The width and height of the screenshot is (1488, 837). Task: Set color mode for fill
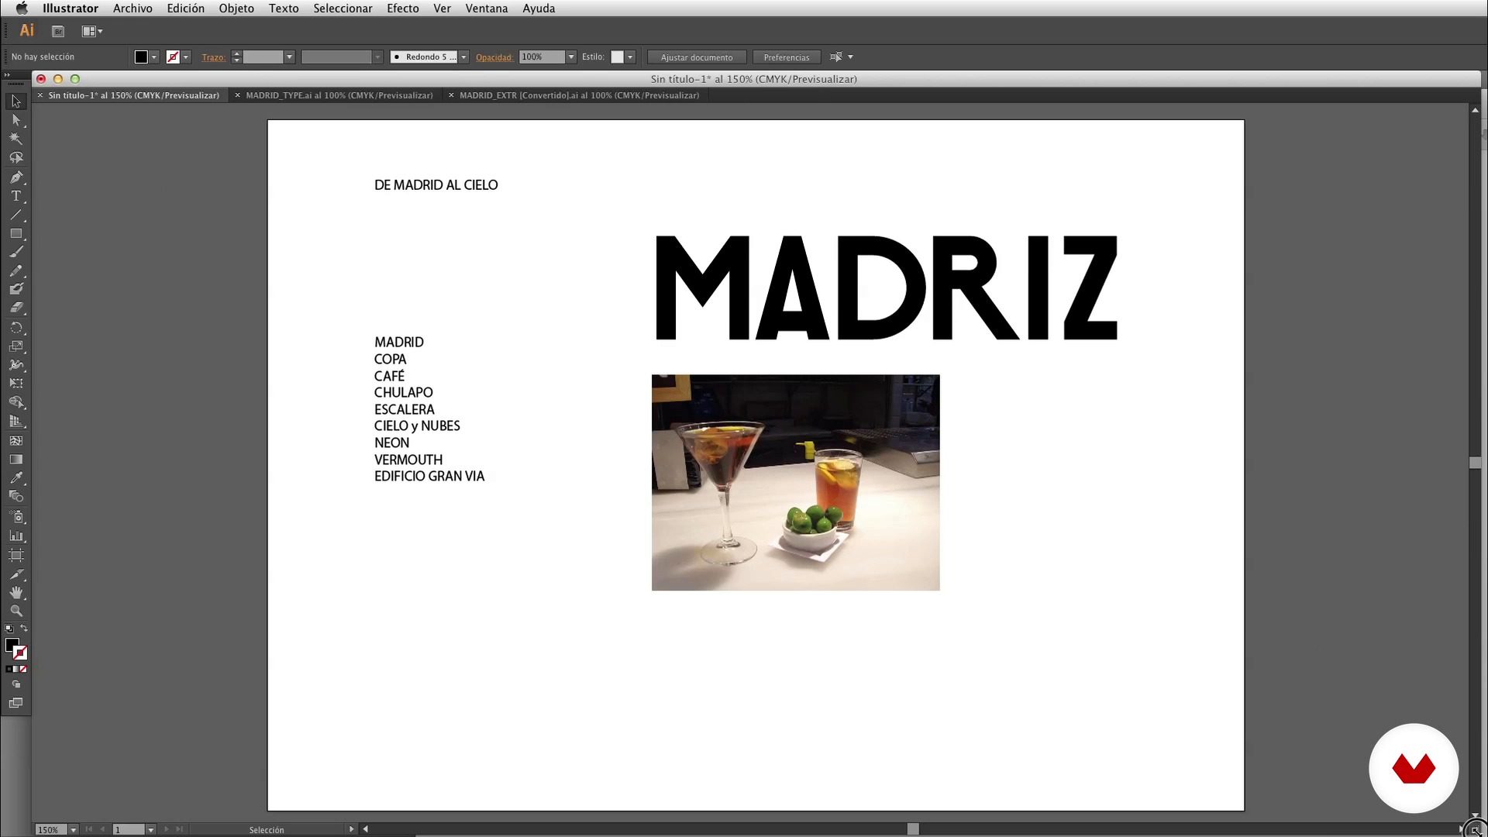coord(9,669)
